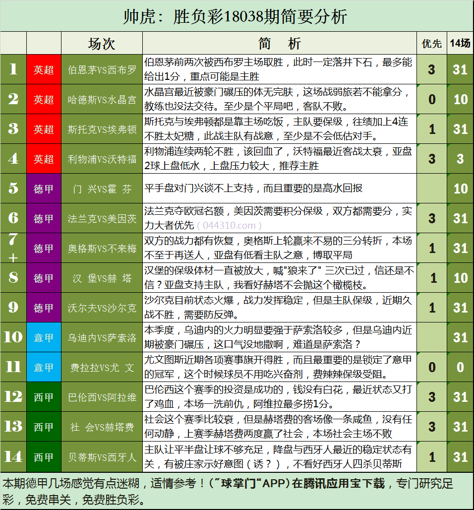
Task: Select the 德甲 cell beside 门兴VS霍芬
Action: click(x=44, y=189)
